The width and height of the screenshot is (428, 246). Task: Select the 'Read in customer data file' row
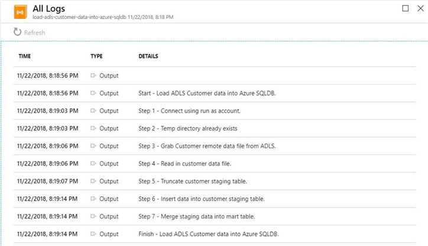[x=184, y=164]
